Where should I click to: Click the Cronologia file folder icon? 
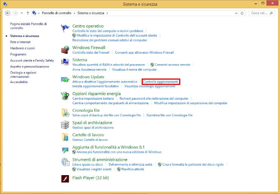coord(65,113)
